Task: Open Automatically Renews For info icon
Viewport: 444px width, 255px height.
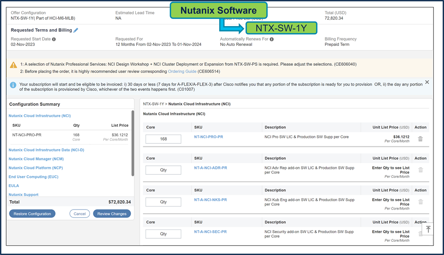Action: (x=272, y=39)
